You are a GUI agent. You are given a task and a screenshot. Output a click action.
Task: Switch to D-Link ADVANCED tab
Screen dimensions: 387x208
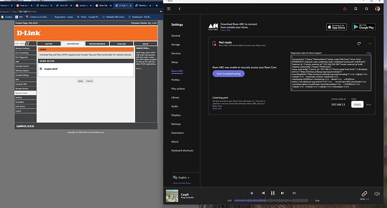[73, 44]
